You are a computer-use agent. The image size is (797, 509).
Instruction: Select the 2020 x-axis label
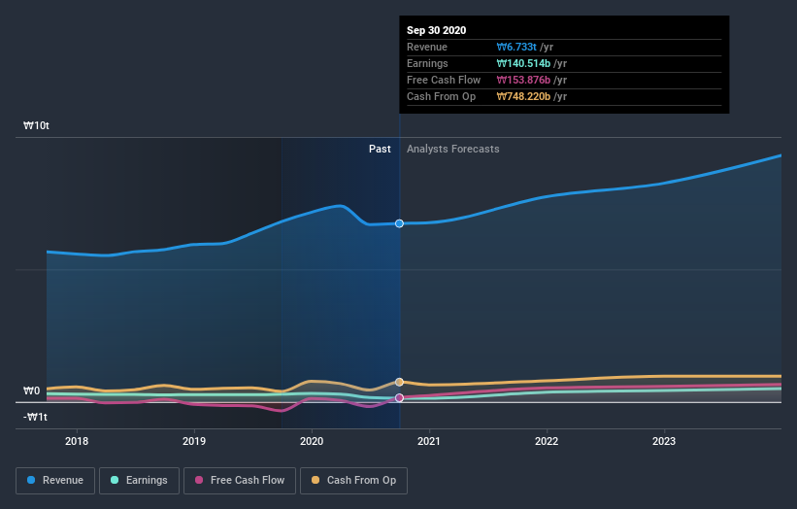(312, 441)
